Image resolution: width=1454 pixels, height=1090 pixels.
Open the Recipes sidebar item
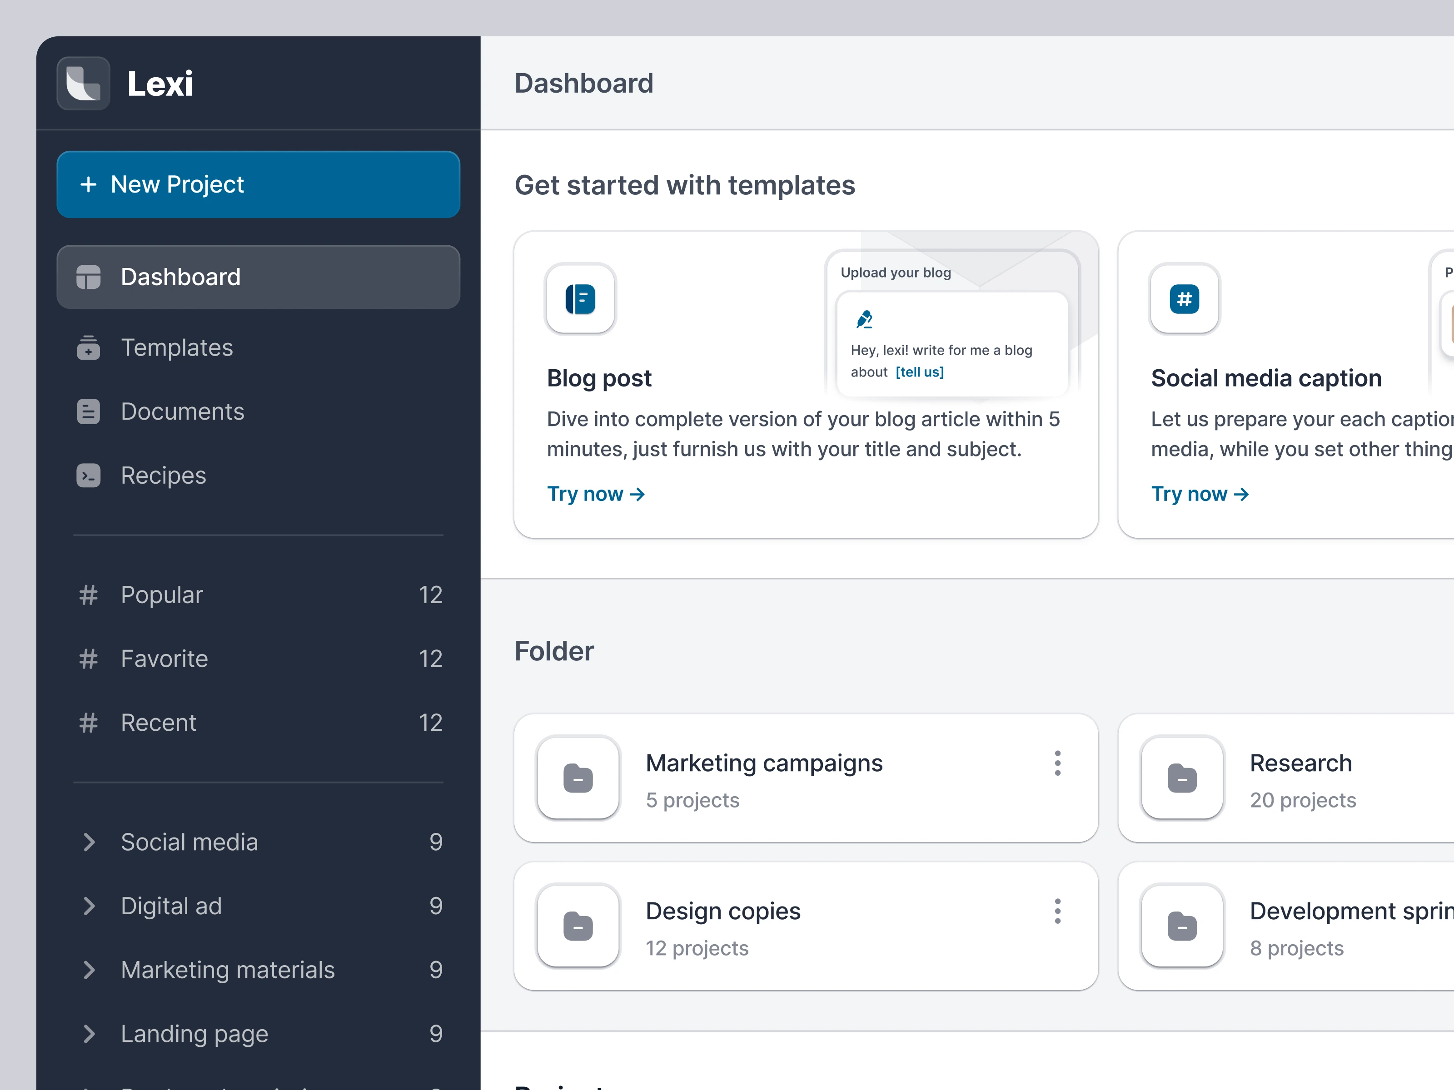[163, 475]
